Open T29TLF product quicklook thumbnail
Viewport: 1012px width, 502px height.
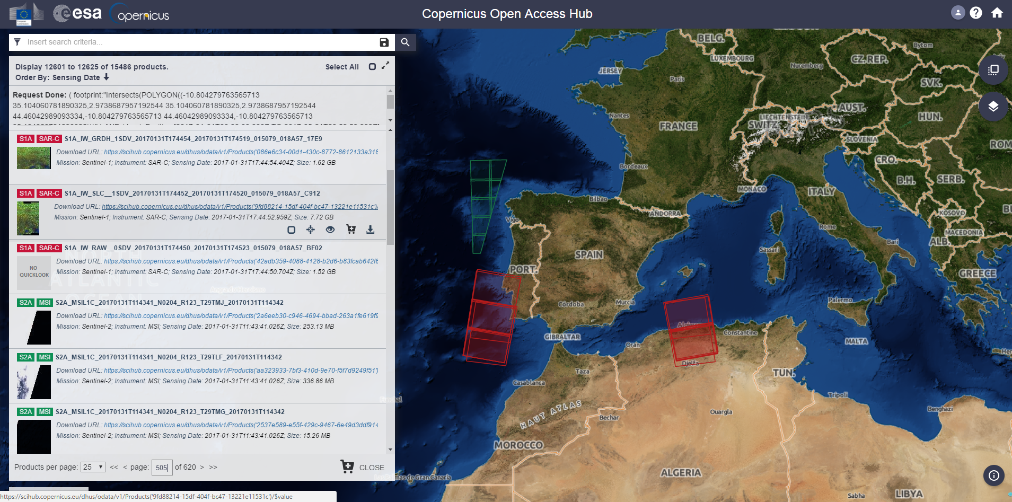[34, 382]
